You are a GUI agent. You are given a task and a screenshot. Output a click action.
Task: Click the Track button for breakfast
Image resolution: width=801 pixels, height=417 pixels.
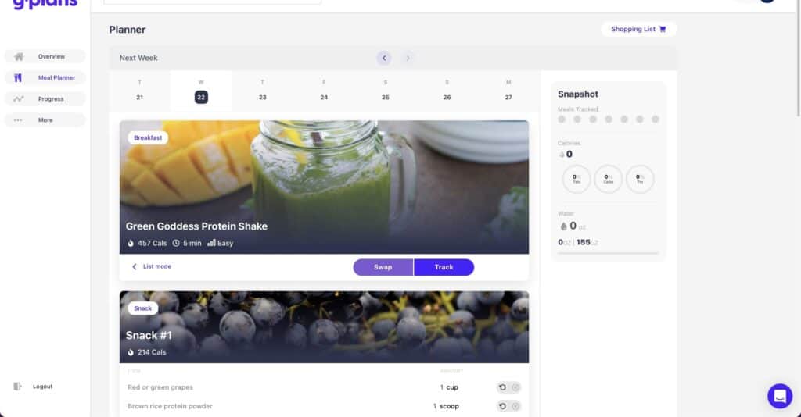pyautogui.click(x=444, y=267)
